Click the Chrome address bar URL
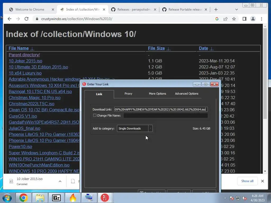This screenshot has width=271, height=203. [x=77, y=19]
